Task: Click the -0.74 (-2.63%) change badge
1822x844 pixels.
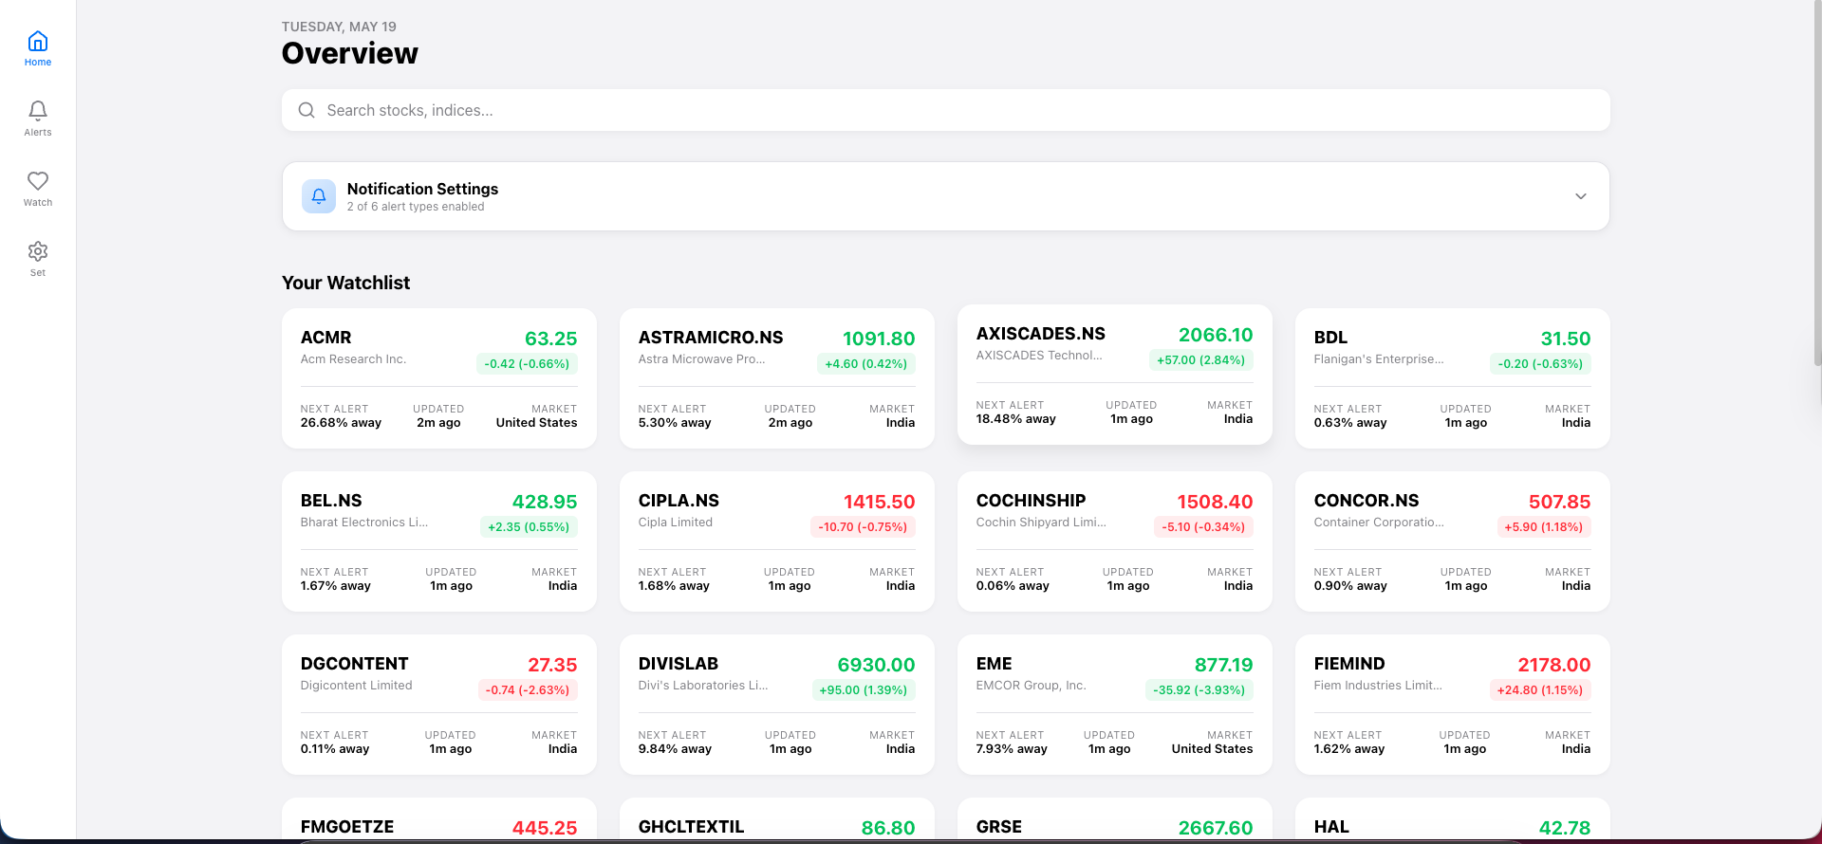Action: [528, 690]
